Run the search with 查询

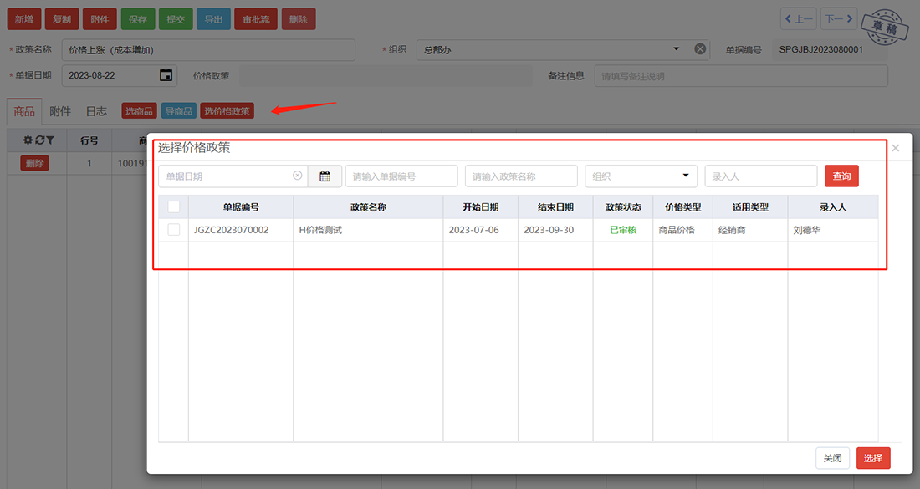[x=841, y=176]
